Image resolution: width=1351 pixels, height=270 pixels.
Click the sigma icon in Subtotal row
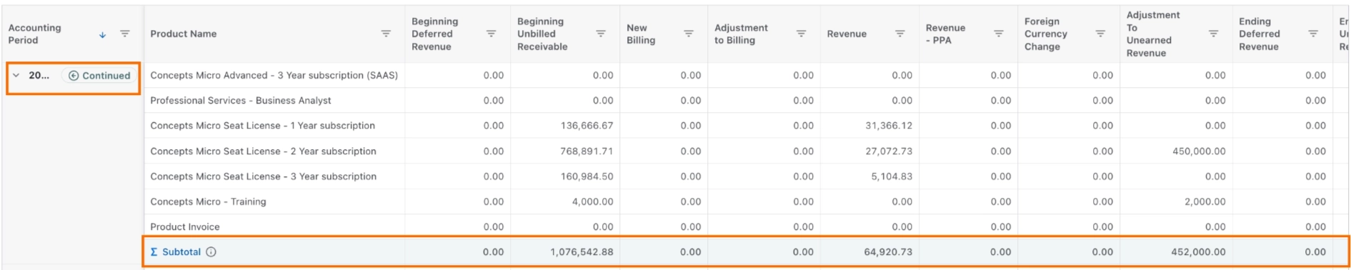click(x=154, y=252)
